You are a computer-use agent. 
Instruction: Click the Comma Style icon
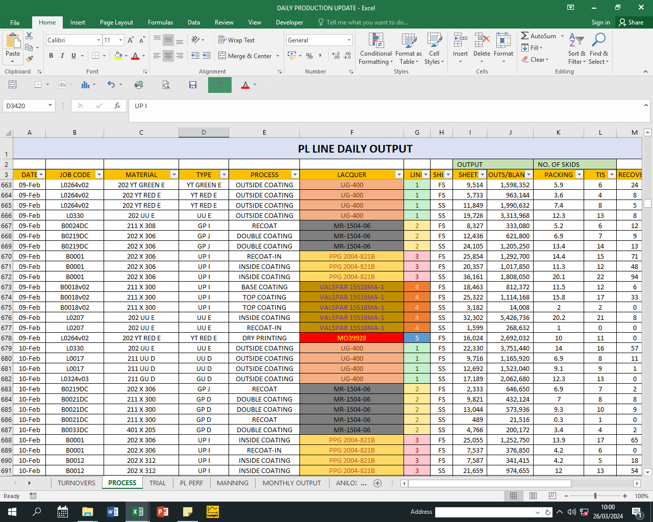320,56
